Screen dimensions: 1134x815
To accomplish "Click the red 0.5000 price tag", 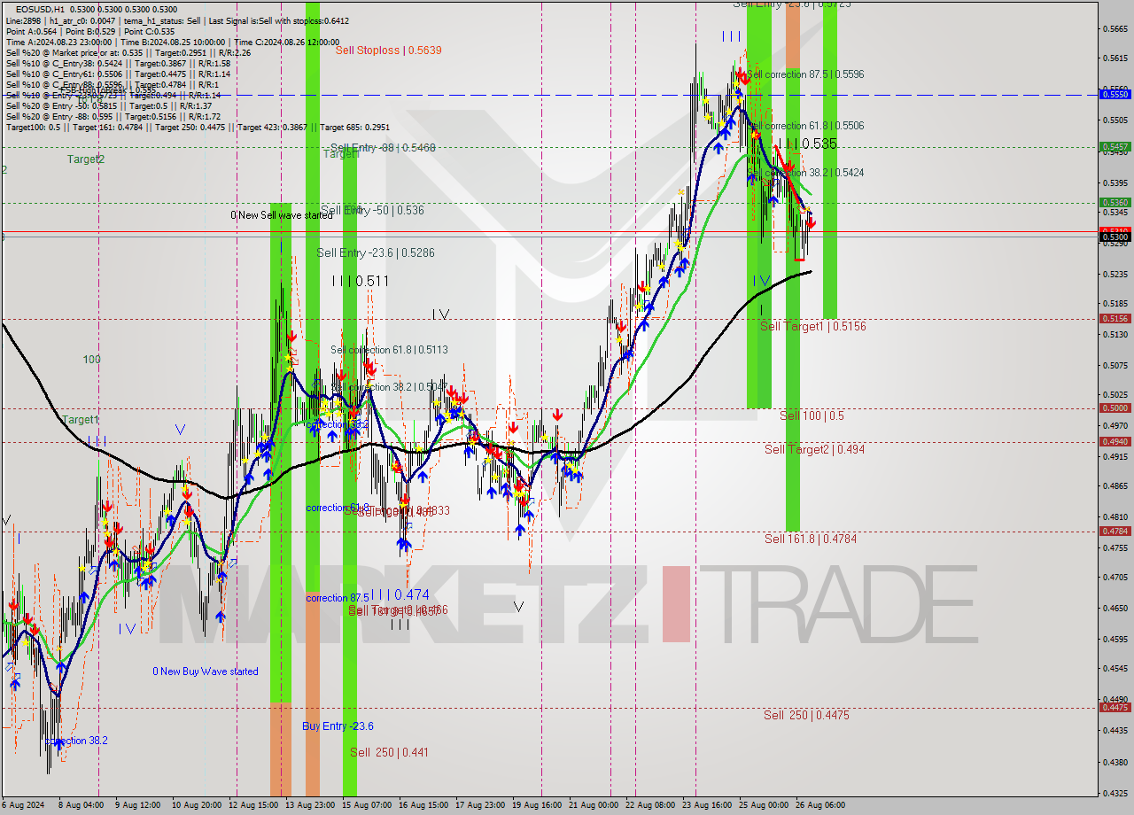I will pos(1115,407).
